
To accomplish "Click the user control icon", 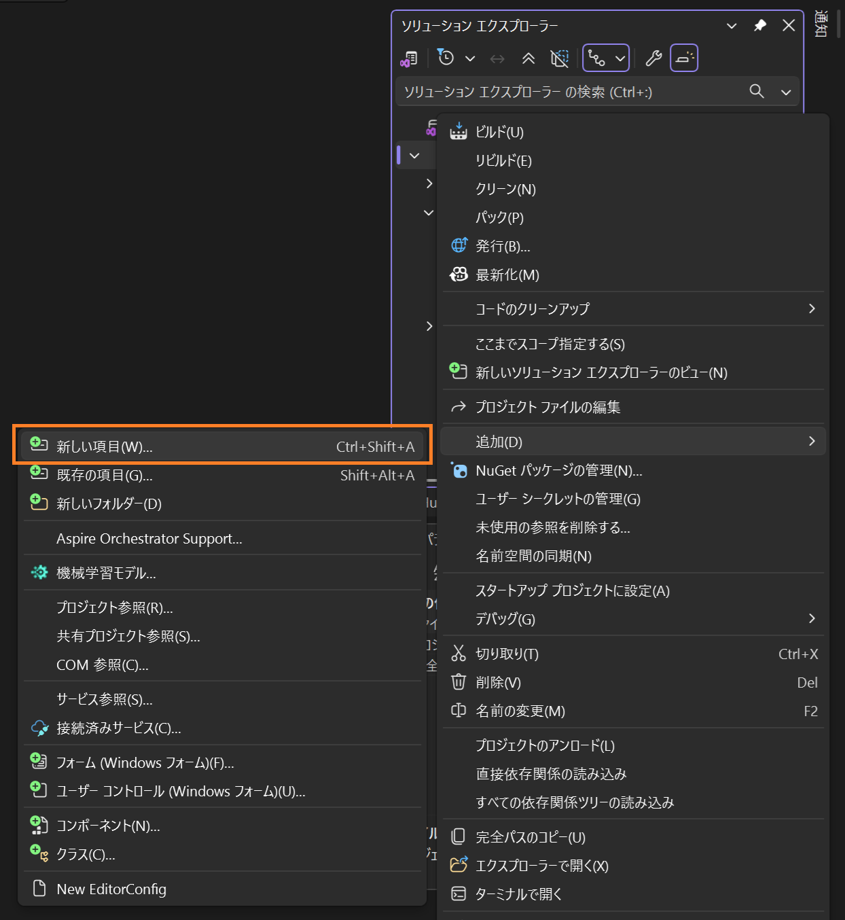I will point(39,790).
